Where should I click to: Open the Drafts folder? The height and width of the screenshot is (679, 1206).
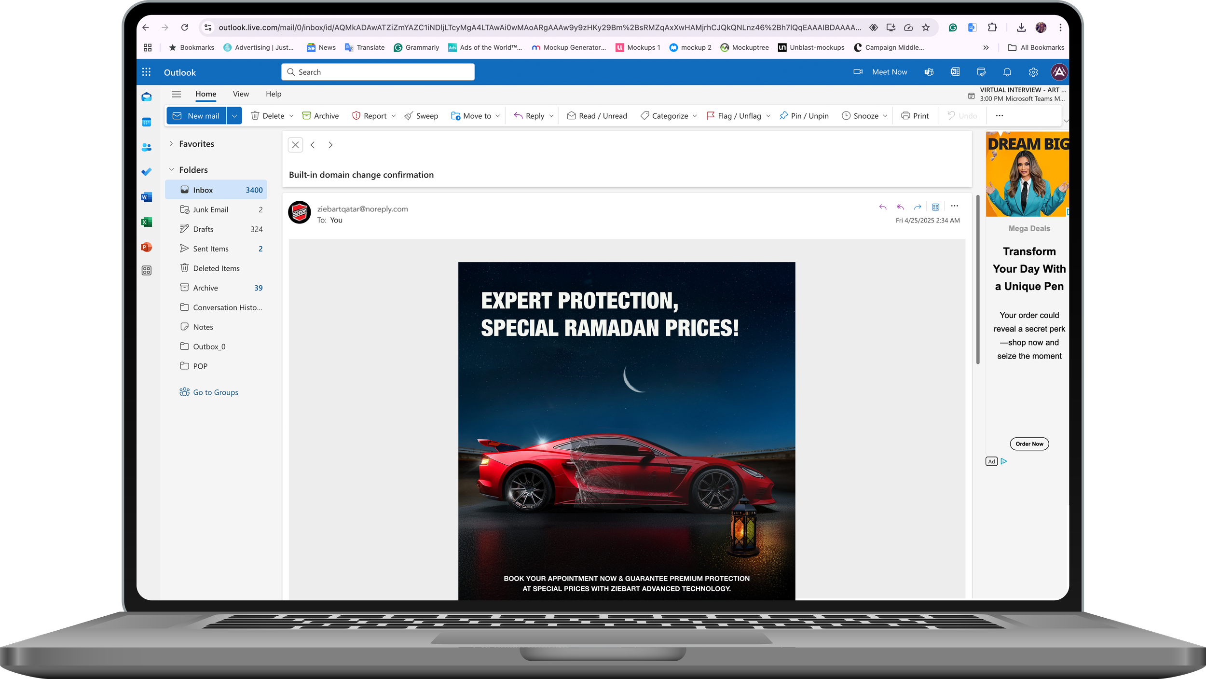(216, 229)
